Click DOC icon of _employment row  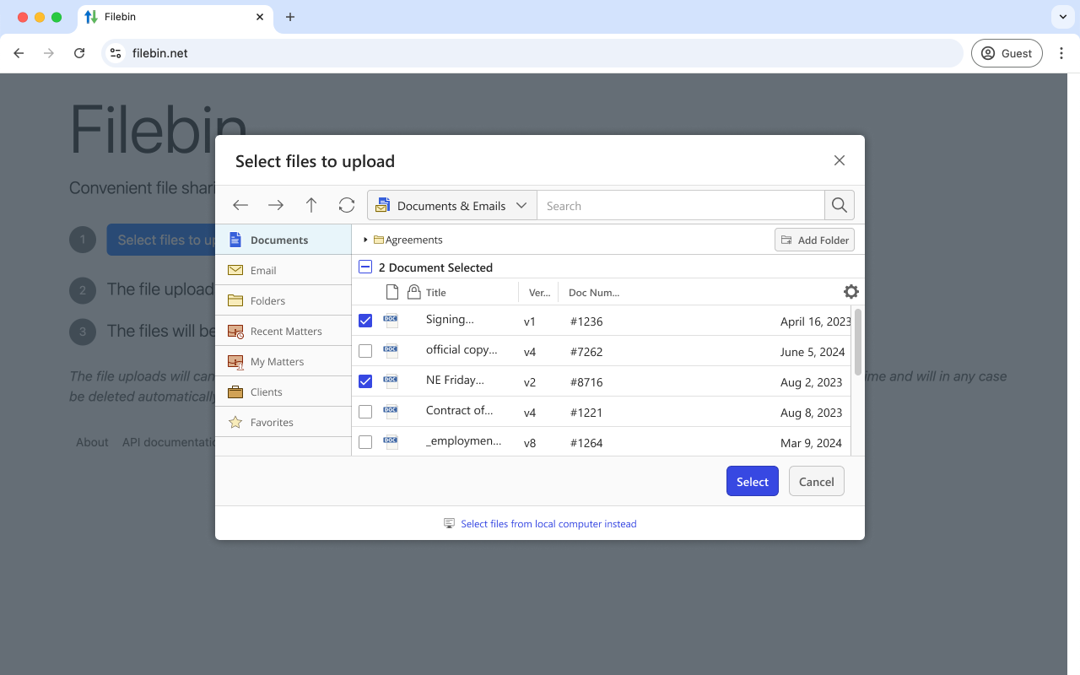tap(391, 442)
